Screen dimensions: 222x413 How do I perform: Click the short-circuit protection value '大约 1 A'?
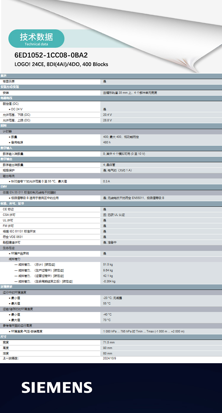pyautogui.click(x=117, y=170)
